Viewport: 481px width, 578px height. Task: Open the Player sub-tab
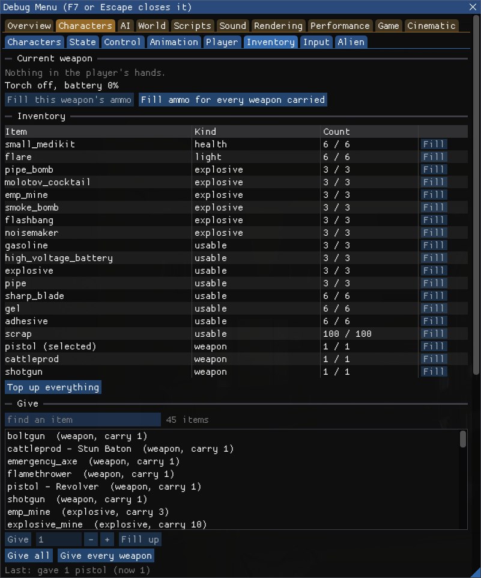click(222, 42)
